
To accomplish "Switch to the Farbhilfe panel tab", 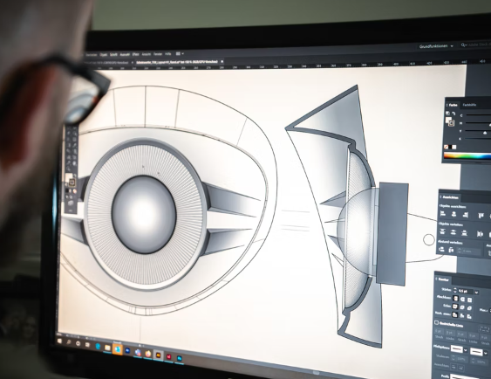I will (x=469, y=105).
